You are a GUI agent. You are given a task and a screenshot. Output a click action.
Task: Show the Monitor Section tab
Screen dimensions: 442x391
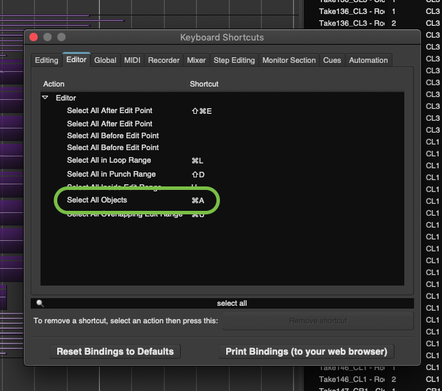(289, 61)
